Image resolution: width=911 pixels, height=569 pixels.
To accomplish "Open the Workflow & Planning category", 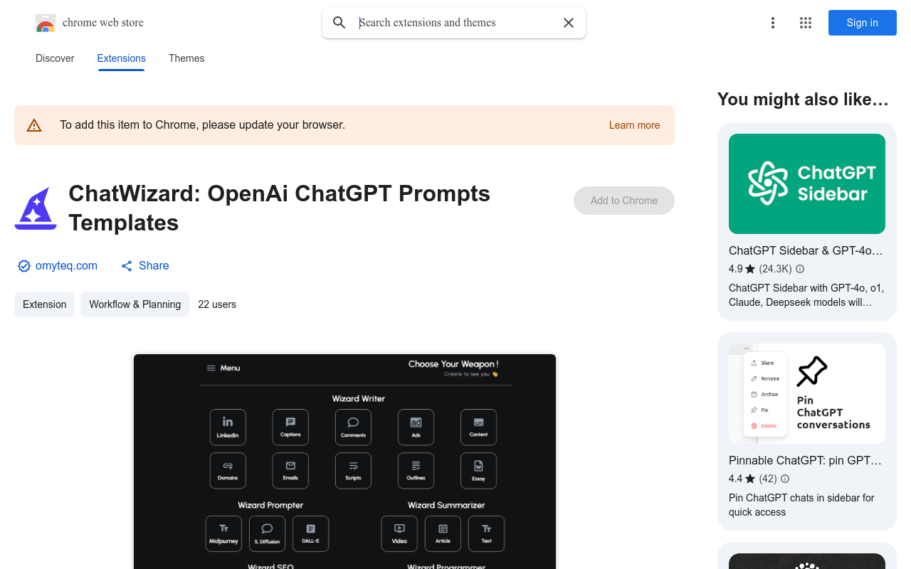I will pyautogui.click(x=135, y=304).
